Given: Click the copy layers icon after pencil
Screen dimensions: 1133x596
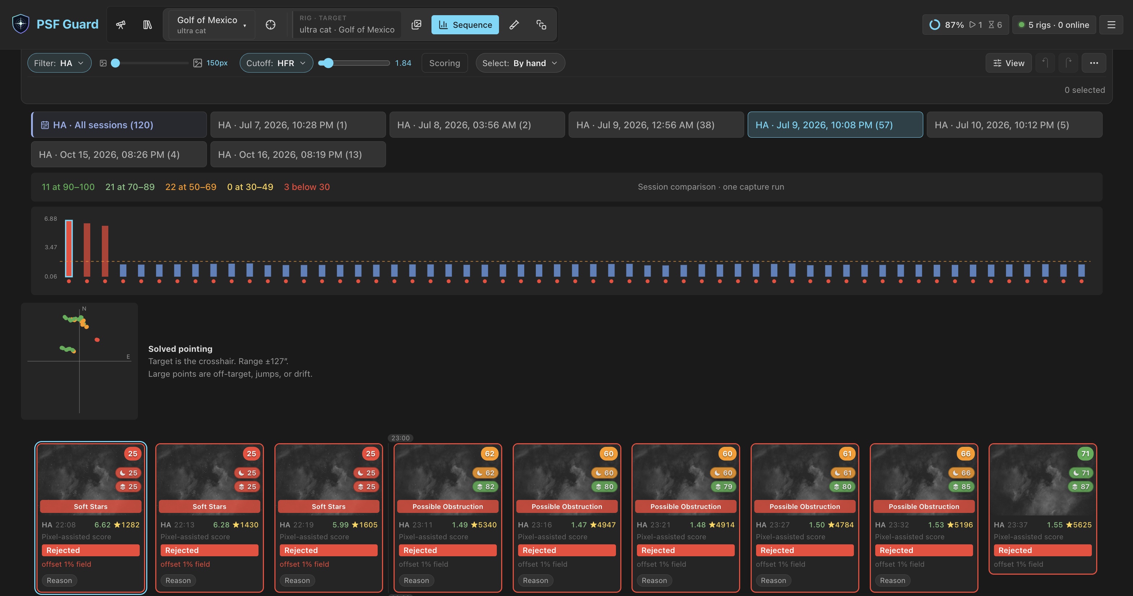Looking at the screenshot, I should (542, 25).
